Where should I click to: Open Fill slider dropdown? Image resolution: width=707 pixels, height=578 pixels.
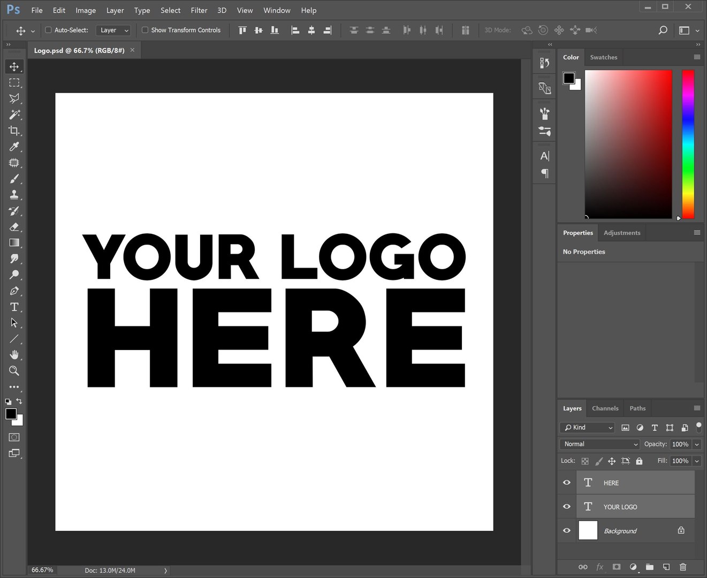point(697,461)
